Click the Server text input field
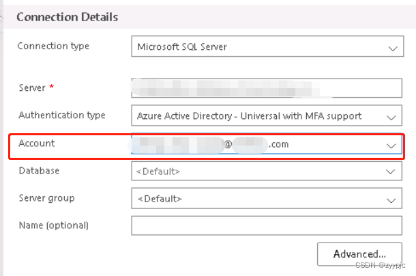The image size is (416, 276). pyautogui.click(x=265, y=88)
